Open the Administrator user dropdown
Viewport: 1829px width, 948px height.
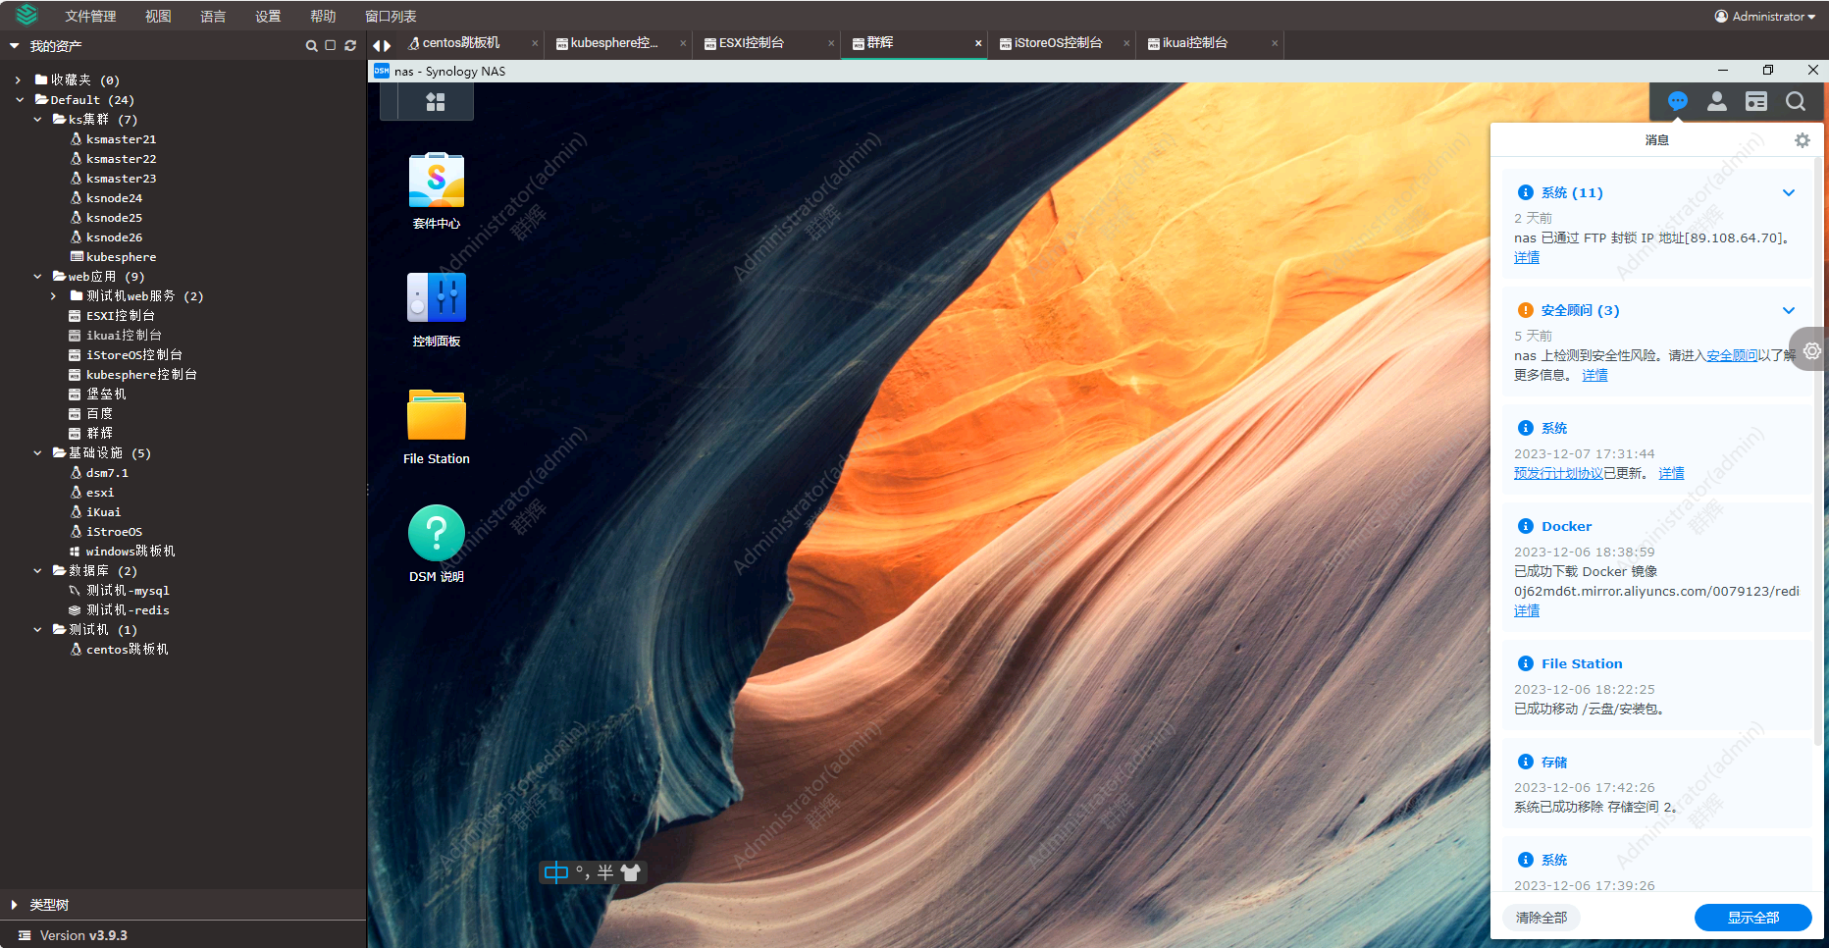pos(1765,16)
